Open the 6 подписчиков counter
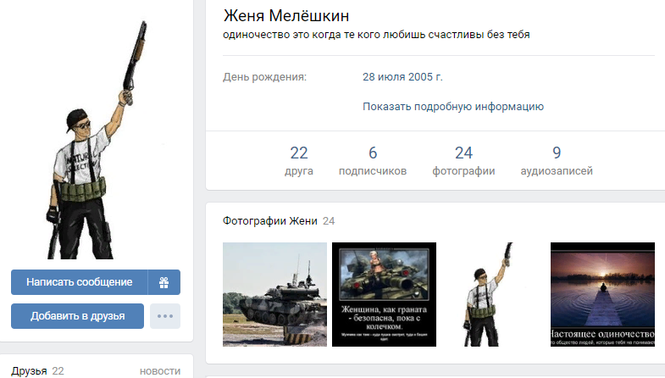The image size is (665, 378). coord(373,160)
